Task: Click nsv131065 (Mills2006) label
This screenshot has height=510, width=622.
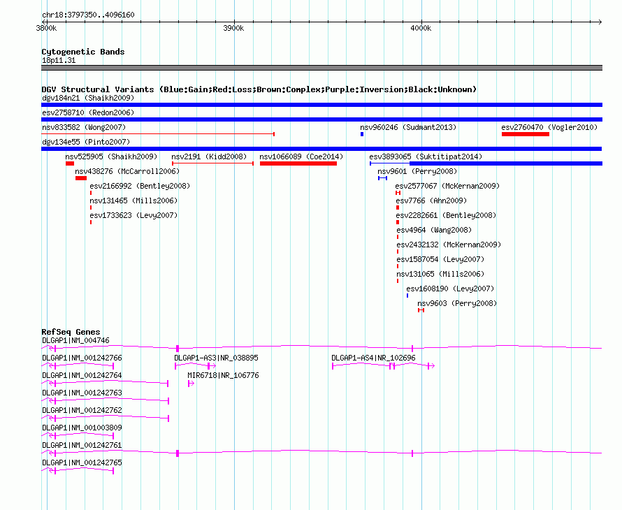Action: click(440, 274)
